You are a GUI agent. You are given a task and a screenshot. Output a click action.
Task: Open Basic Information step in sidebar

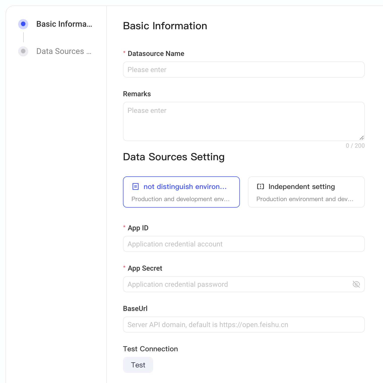point(64,24)
